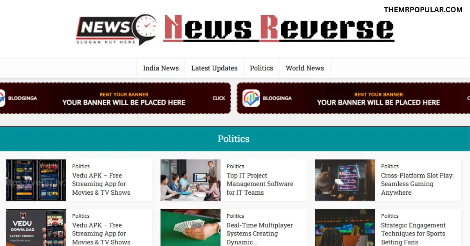This screenshot has width=470, height=246.
Task: Open 'Real-Time Multiplayer Systems Creating Dynamic' article
Action: point(259,233)
